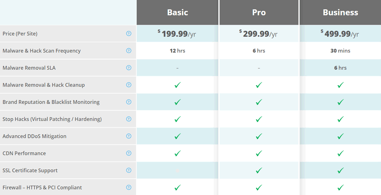The width and height of the screenshot is (381, 195).
Task: Click help icon for Stop Hacks row
Action: coord(129,119)
